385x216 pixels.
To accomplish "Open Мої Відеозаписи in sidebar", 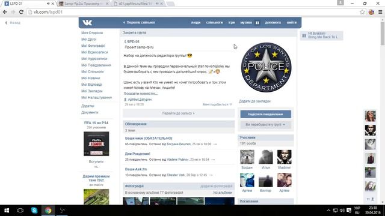I will point(94,52).
